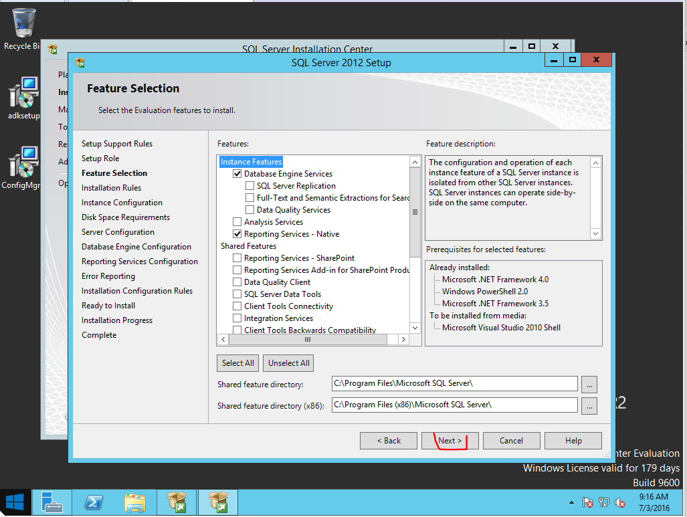Click the Shared feature directory path field

click(455, 383)
